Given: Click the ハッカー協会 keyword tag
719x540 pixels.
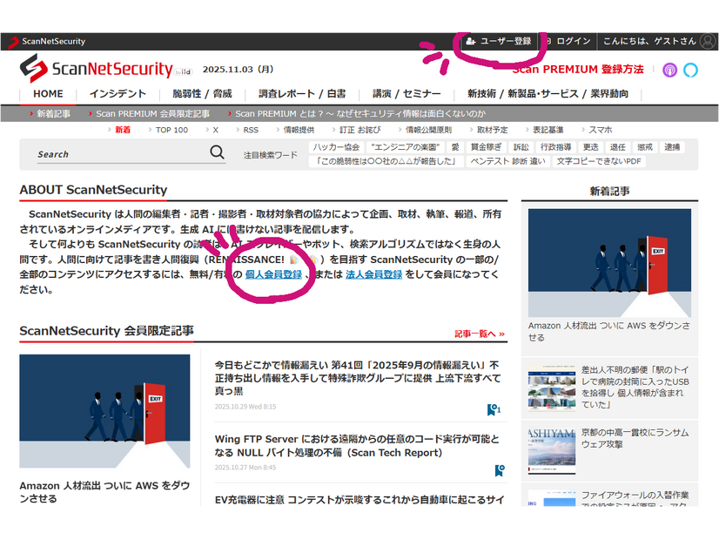Looking at the screenshot, I should 336,147.
